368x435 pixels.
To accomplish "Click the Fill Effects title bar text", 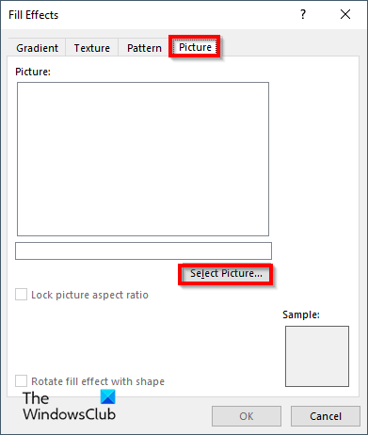I will [x=34, y=15].
